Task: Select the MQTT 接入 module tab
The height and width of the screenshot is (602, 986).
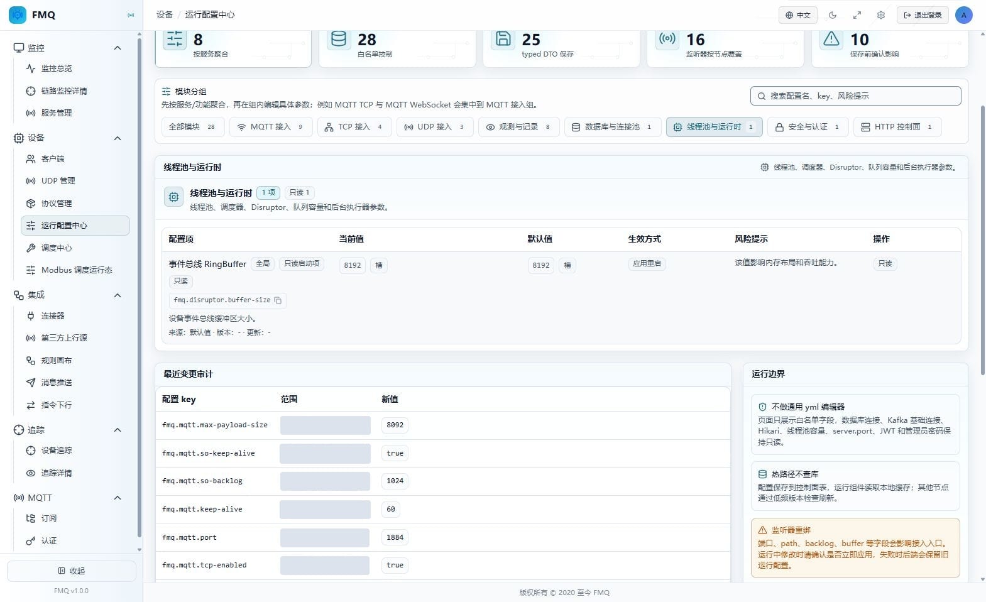Action: point(270,127)
